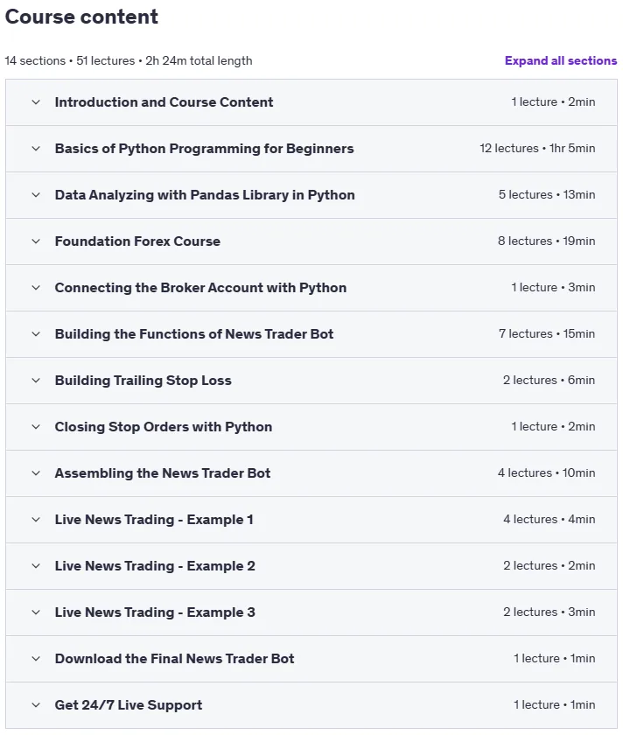
Task: Open Download the Final News Trader Bot section
Action: [x=311, y=659]
